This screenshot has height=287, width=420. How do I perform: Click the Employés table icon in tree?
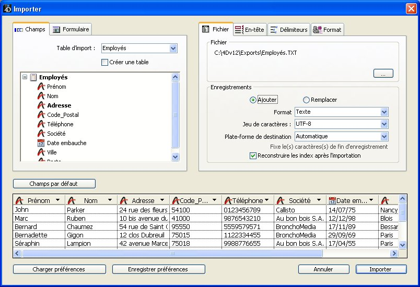(33, 77)
